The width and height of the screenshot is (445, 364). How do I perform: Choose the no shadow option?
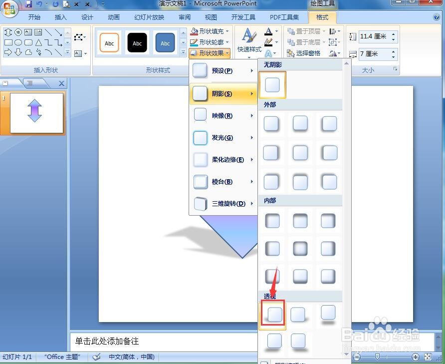coord(272,85)
